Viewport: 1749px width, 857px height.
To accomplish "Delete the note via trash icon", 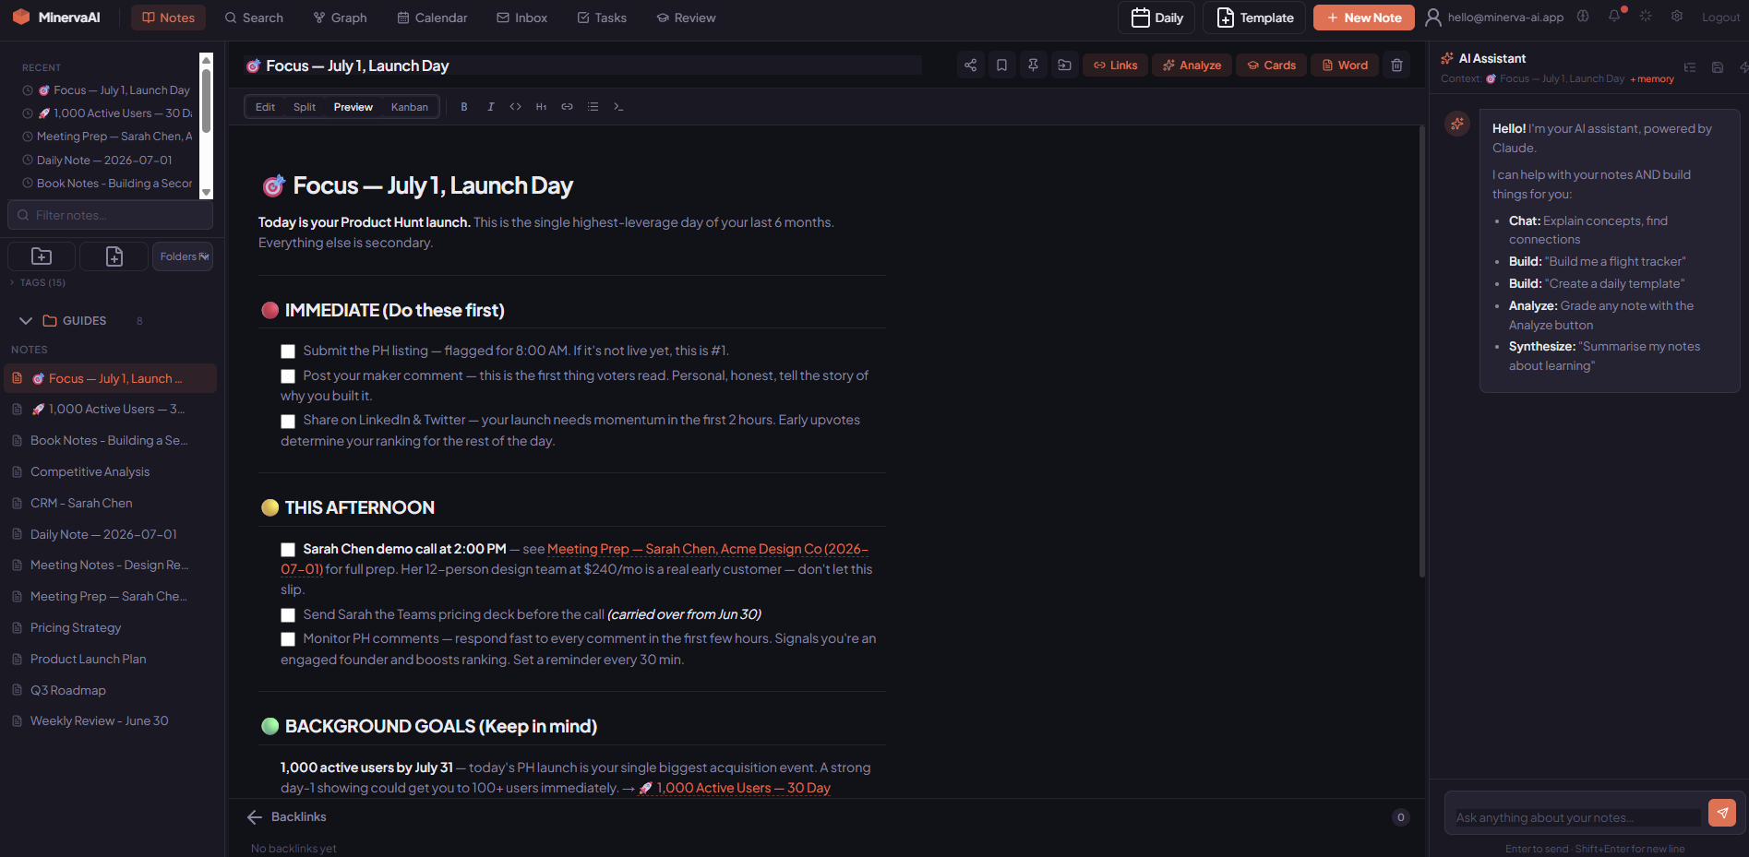I will [1396, 65].
